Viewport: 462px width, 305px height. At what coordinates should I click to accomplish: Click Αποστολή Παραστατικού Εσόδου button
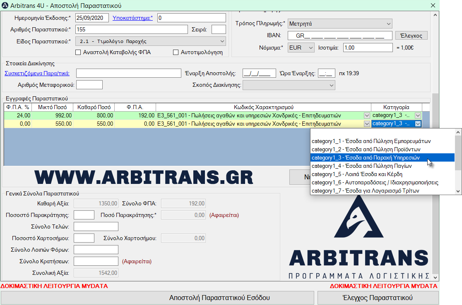point(158,298)
